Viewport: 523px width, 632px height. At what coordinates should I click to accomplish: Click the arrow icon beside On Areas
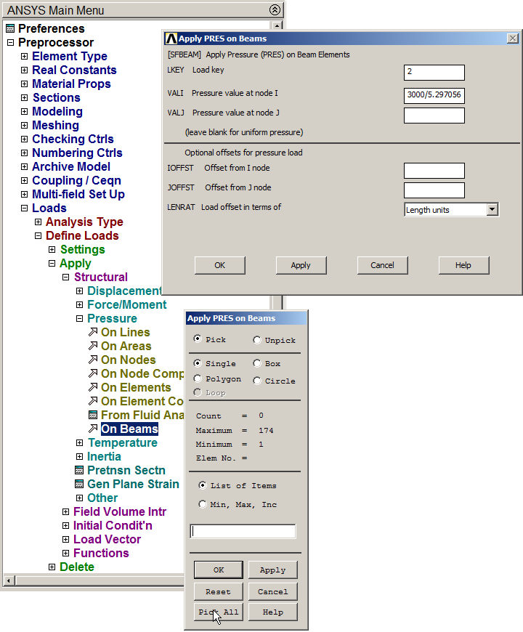click(x=93, y=347)
